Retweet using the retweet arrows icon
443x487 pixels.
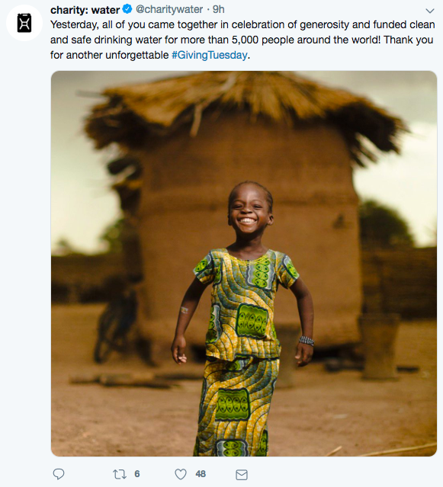coord(120,474)
